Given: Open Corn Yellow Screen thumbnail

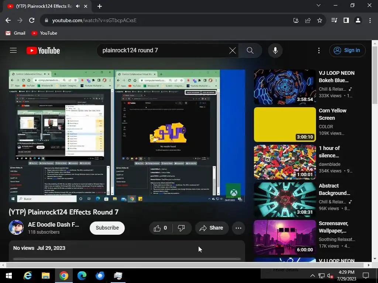Looking at the screenshot, I should [x=285, y=125].
